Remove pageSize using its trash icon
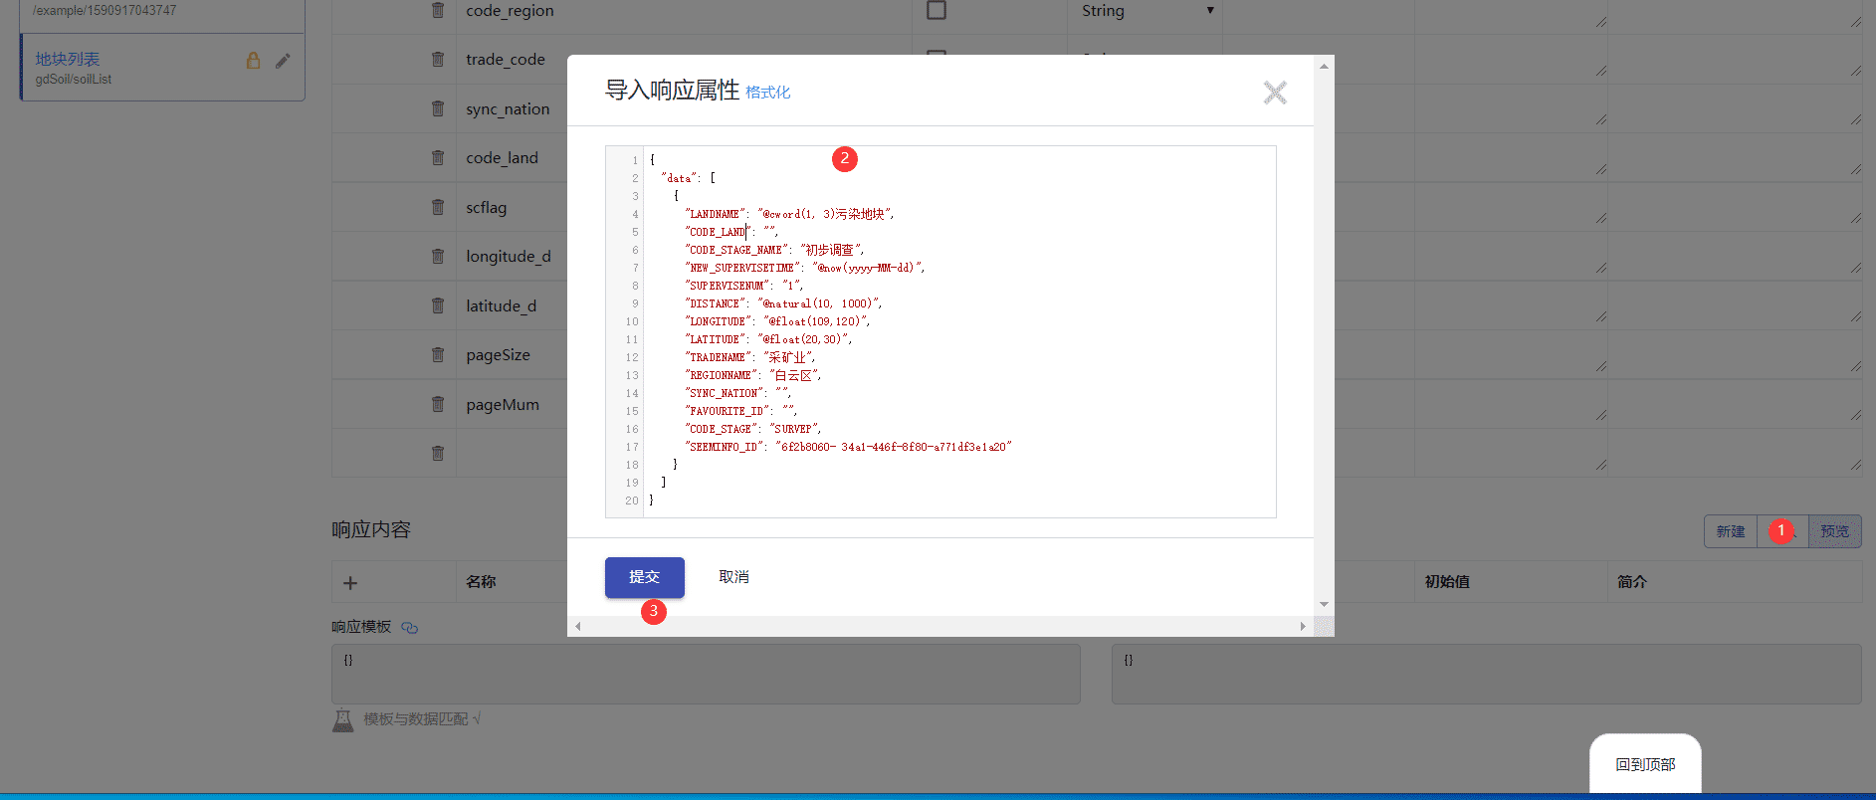 click(x=438, y=354)
